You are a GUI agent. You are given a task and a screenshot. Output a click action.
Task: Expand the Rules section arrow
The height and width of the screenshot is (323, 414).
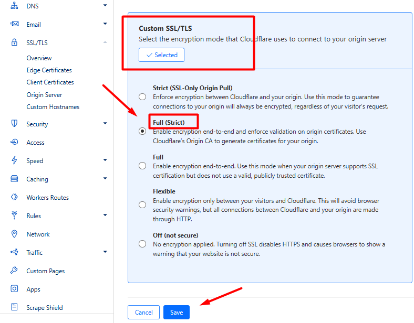(x=105, y=216)
